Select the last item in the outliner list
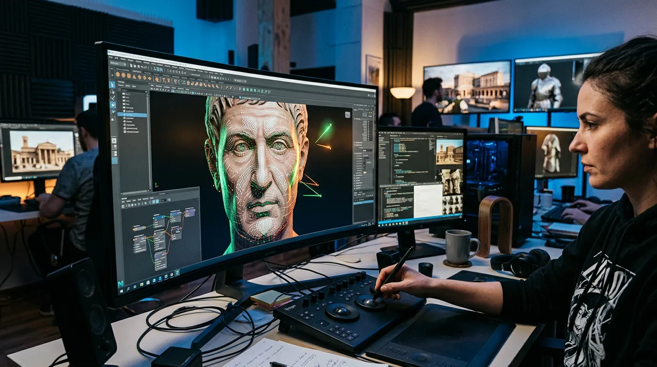Viewport: 657px width, 367px height. point(132,132)
